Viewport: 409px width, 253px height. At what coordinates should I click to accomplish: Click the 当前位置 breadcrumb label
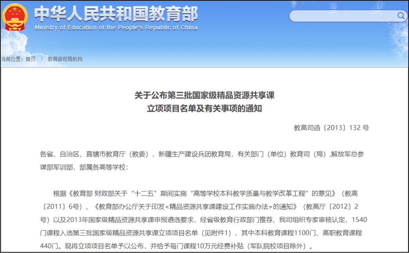coord(12,59)
